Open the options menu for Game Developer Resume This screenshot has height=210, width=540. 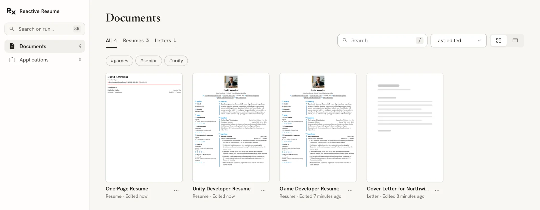tap(350, 191)
